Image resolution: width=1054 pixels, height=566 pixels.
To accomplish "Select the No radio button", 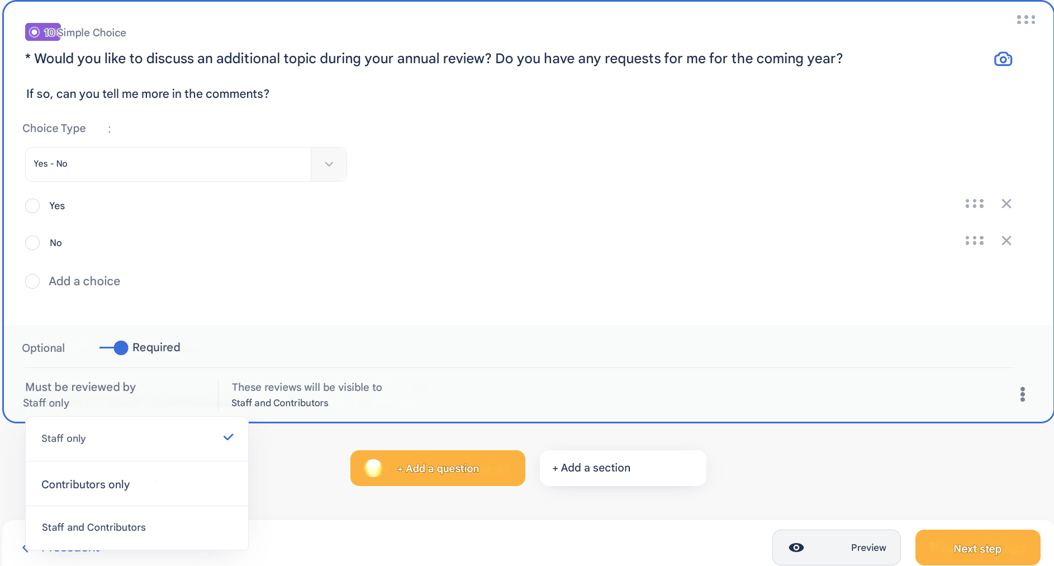I will tap(32, 243).
